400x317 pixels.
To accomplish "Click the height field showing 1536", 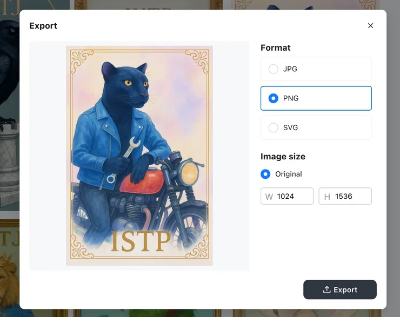I will click(x=351, y=197).
